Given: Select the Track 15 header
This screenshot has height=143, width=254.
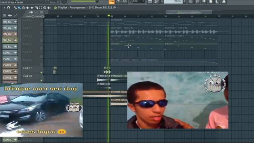Looking at the screenshot, I should click(x=33, y=54).
